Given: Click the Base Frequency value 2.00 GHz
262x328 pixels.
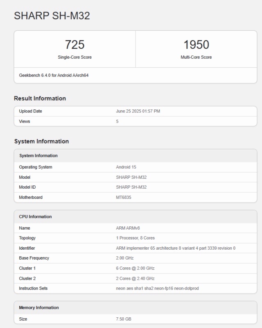Looking at the screenshot, I should click(x=125, y=258).
